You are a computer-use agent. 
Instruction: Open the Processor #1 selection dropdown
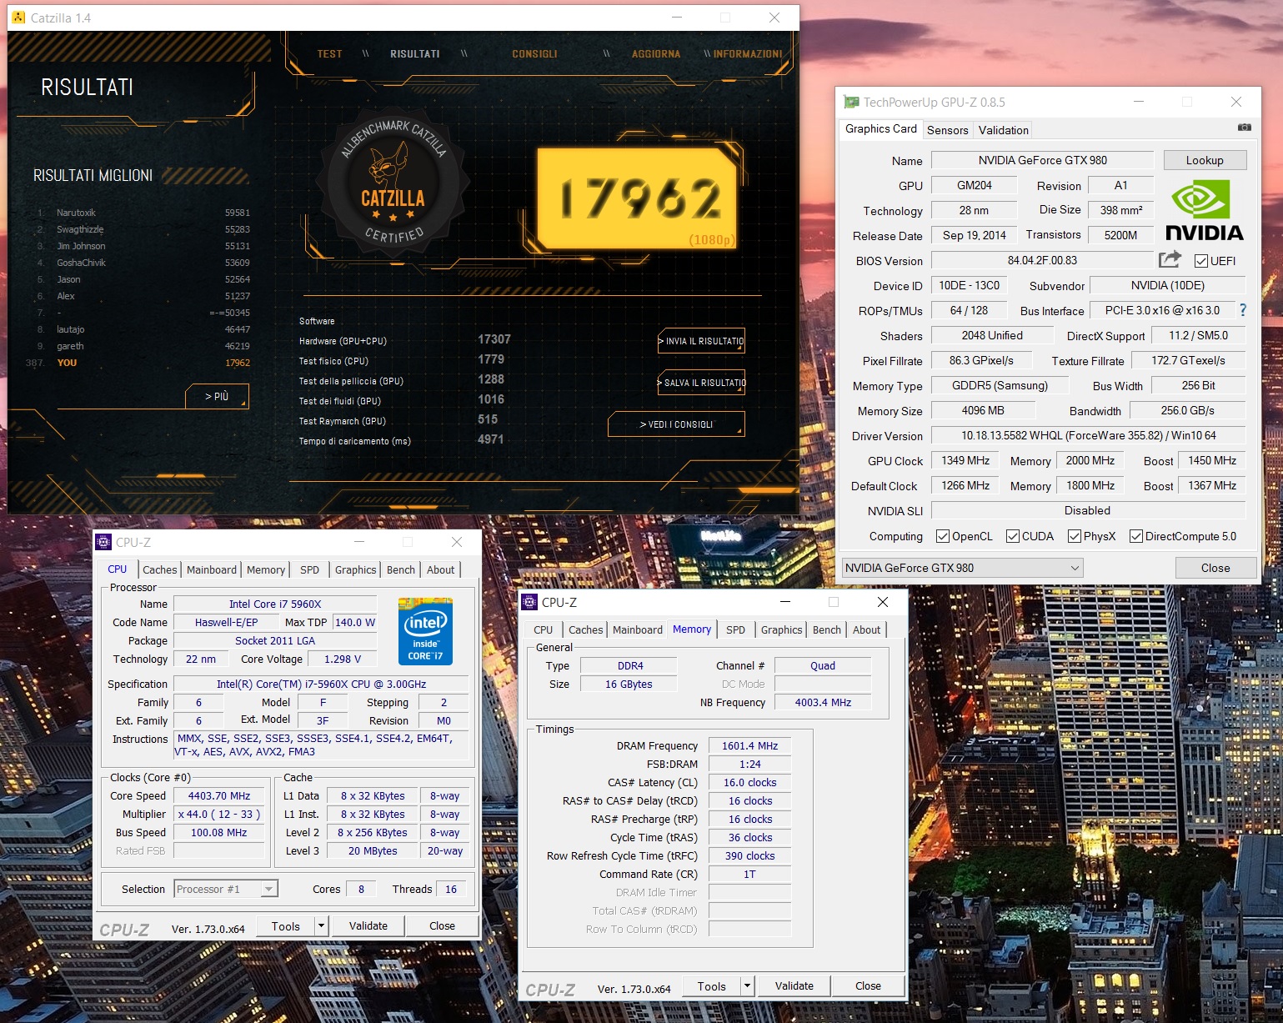[x=226, y=890]
